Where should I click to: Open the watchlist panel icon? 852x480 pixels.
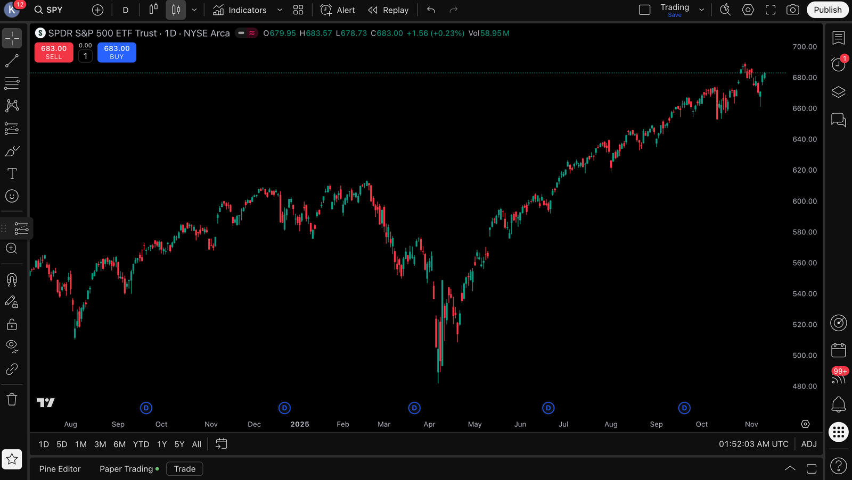(838, 38)
